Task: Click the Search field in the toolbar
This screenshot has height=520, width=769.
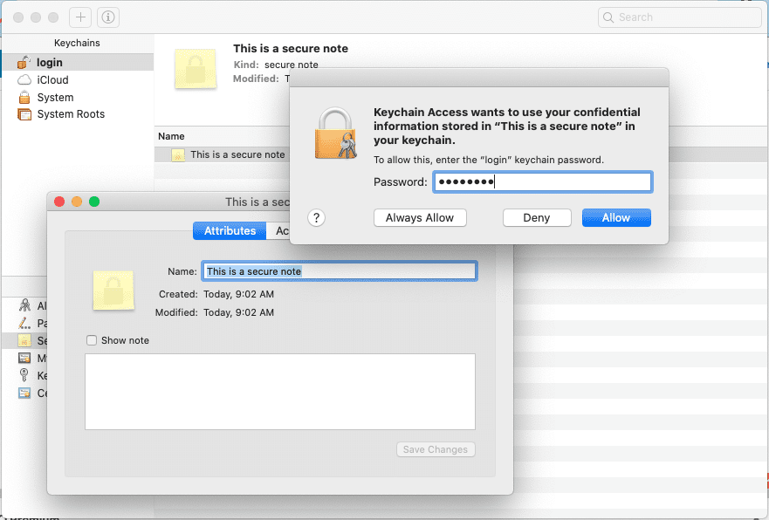Action: point(679,17)
